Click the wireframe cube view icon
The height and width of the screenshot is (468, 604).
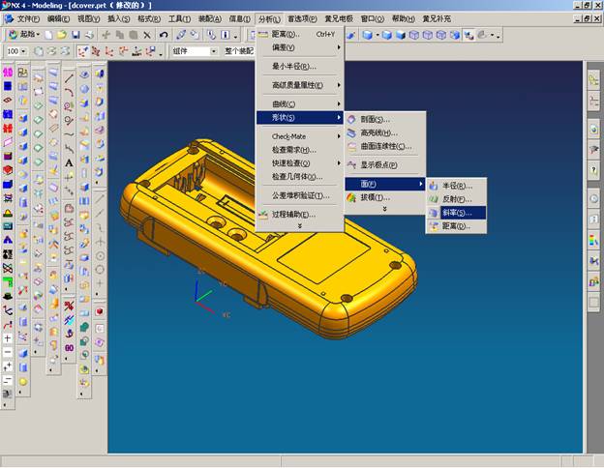(414, 35)
